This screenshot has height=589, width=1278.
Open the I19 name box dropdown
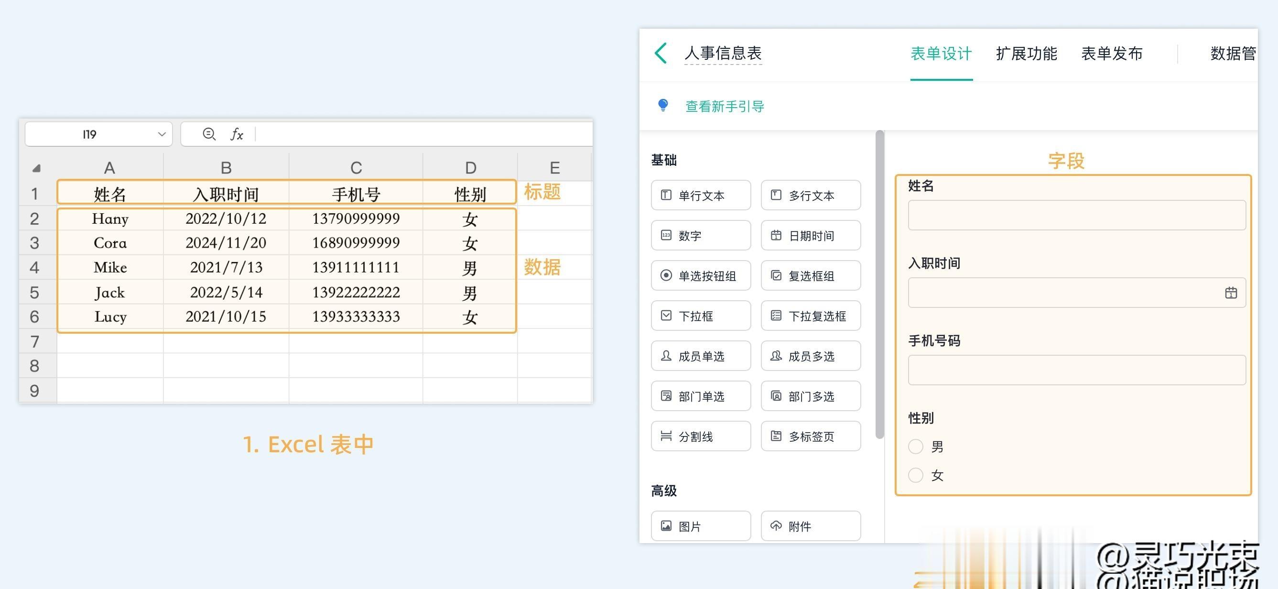coord(161,134)
